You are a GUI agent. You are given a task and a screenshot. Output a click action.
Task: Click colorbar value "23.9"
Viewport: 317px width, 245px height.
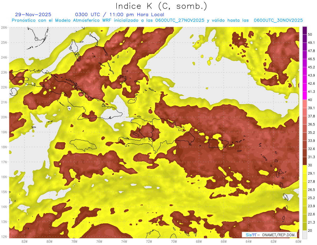pos(311,206)
